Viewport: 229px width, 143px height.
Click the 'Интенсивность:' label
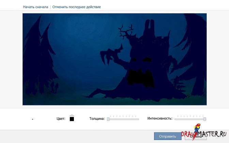tap(160, 118)
